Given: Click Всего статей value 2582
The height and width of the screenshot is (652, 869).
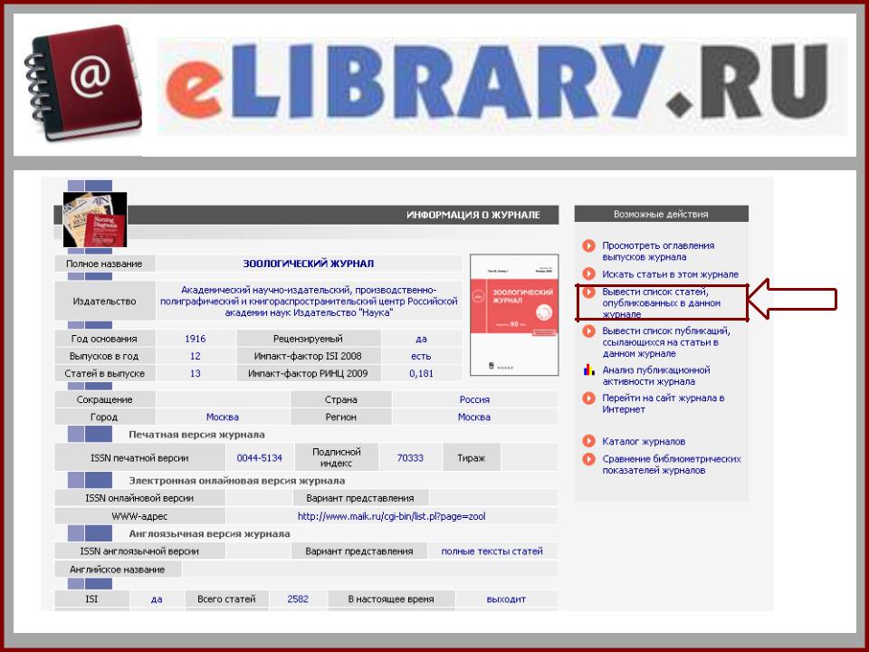Looking at the screenshot, I should point(298,599).
